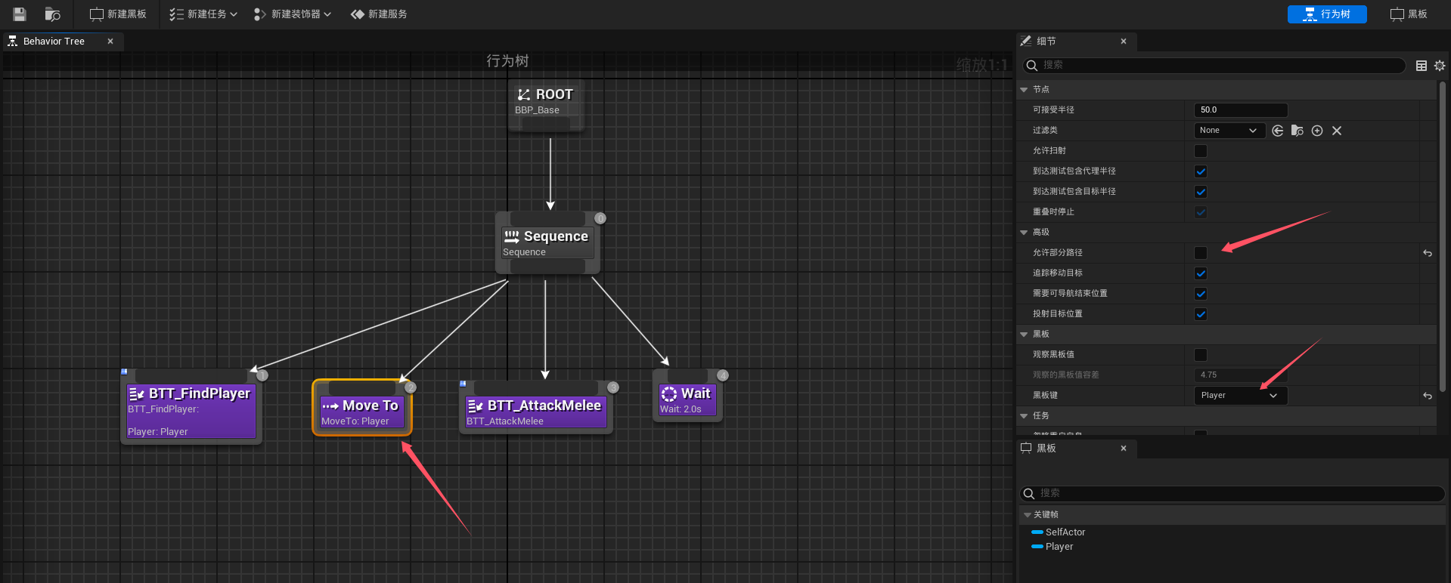Clear the 过滤类 value with X icon

point(1337,131)
